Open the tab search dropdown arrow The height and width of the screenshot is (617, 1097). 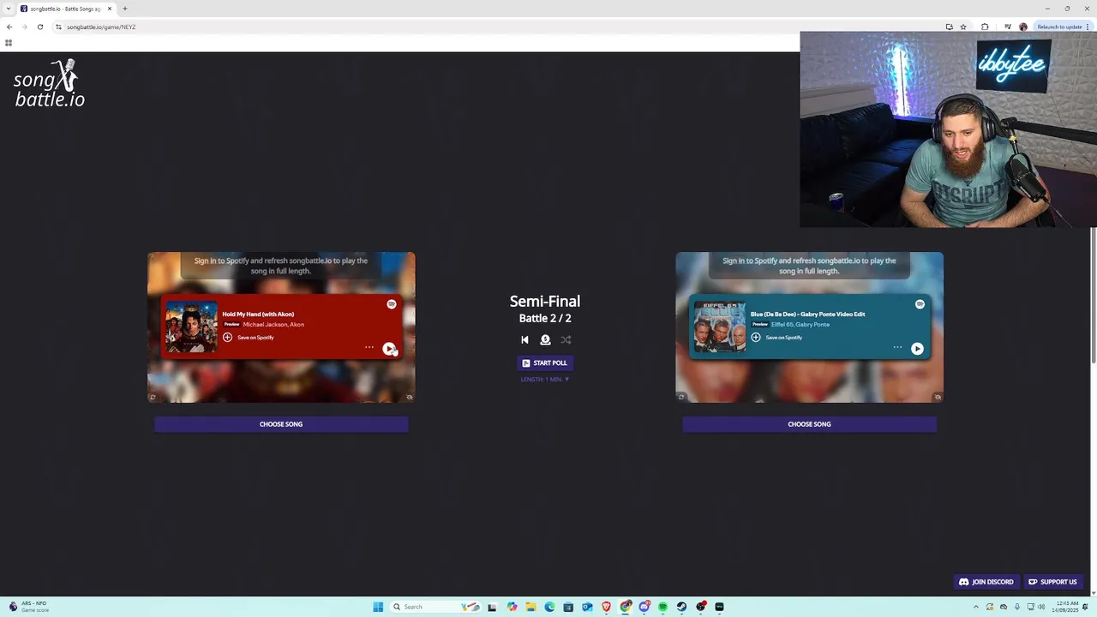[8, 9]
